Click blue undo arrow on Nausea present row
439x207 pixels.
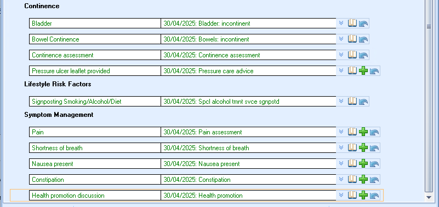(374, 164)
